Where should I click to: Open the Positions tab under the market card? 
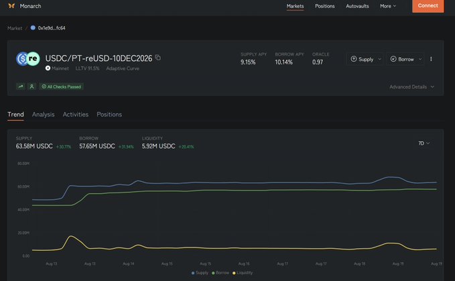pos(109,115)
